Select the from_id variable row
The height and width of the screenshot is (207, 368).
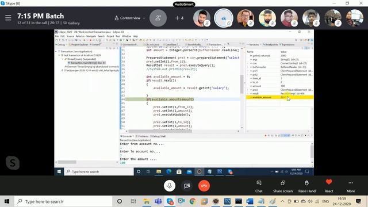tap(279, 78)
